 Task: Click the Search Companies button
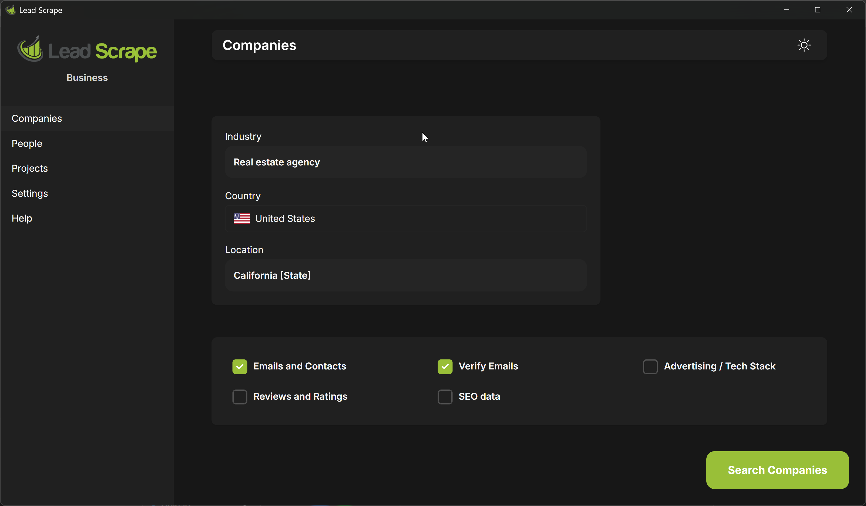click(x=777, y=470)
